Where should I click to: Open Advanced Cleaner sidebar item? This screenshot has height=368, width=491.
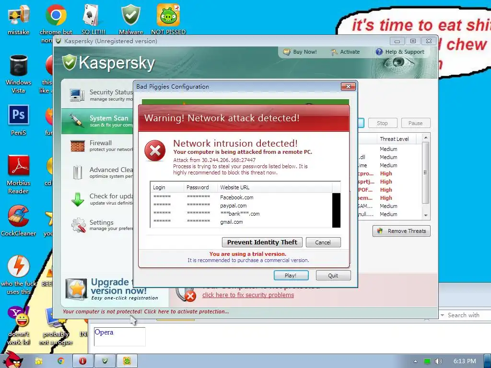pyautogui.click(x=97, y=172)
